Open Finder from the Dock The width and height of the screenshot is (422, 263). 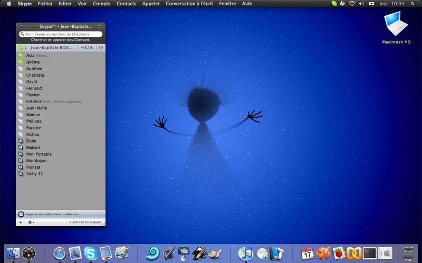pyautogui.click(x=13, y=253)
